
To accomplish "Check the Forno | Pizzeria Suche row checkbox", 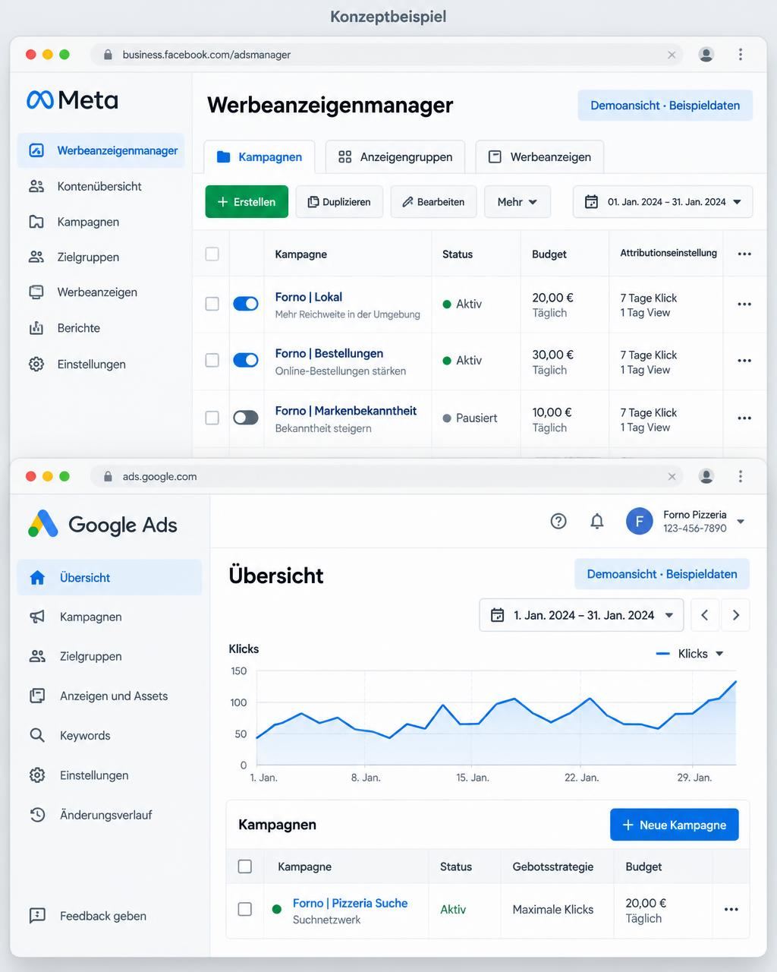I will pyautogui.click(x=245, y=909).
